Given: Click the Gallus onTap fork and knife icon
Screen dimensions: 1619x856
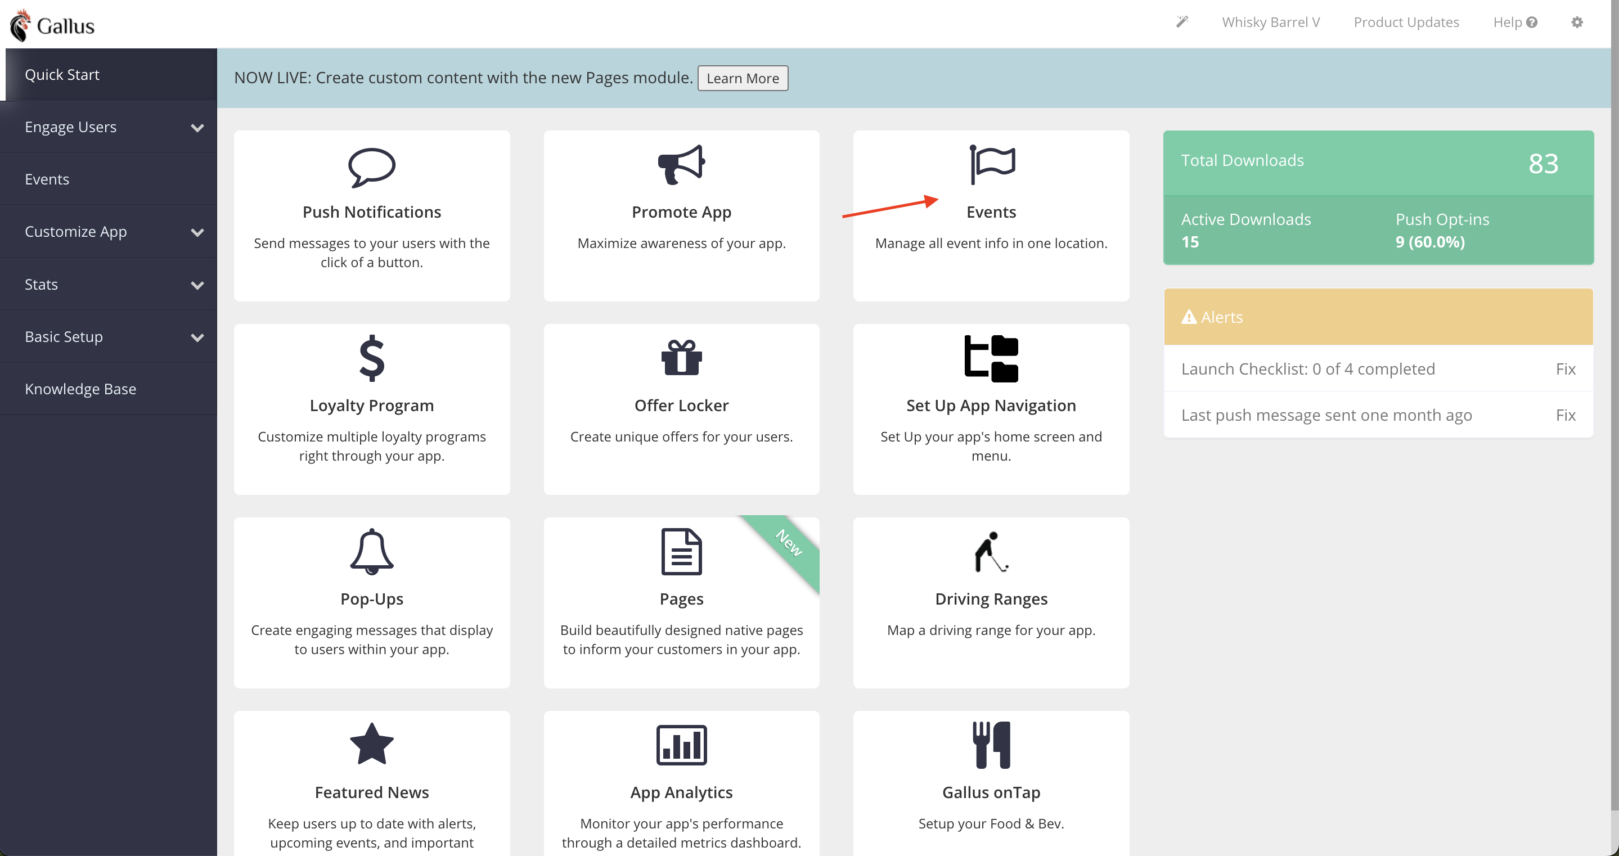Looking at the screenshot, I should (x=991, y=745).
